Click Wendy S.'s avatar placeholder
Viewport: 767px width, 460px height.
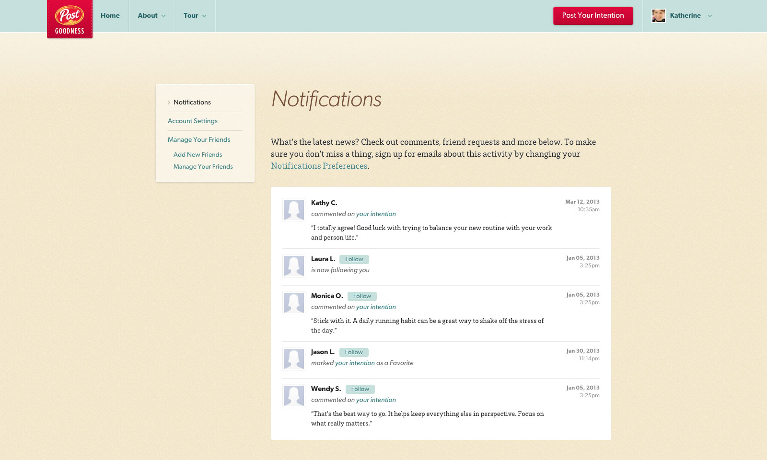click(x=294, y=396)
